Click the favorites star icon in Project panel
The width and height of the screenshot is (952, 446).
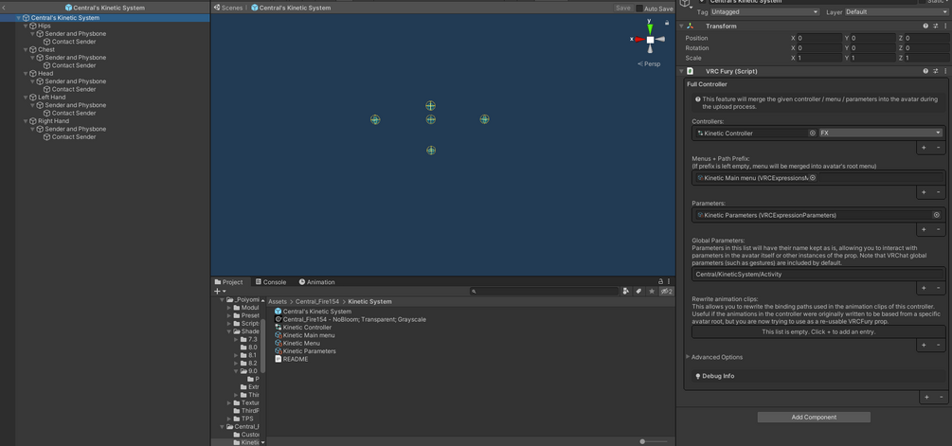tap(652, 292)
